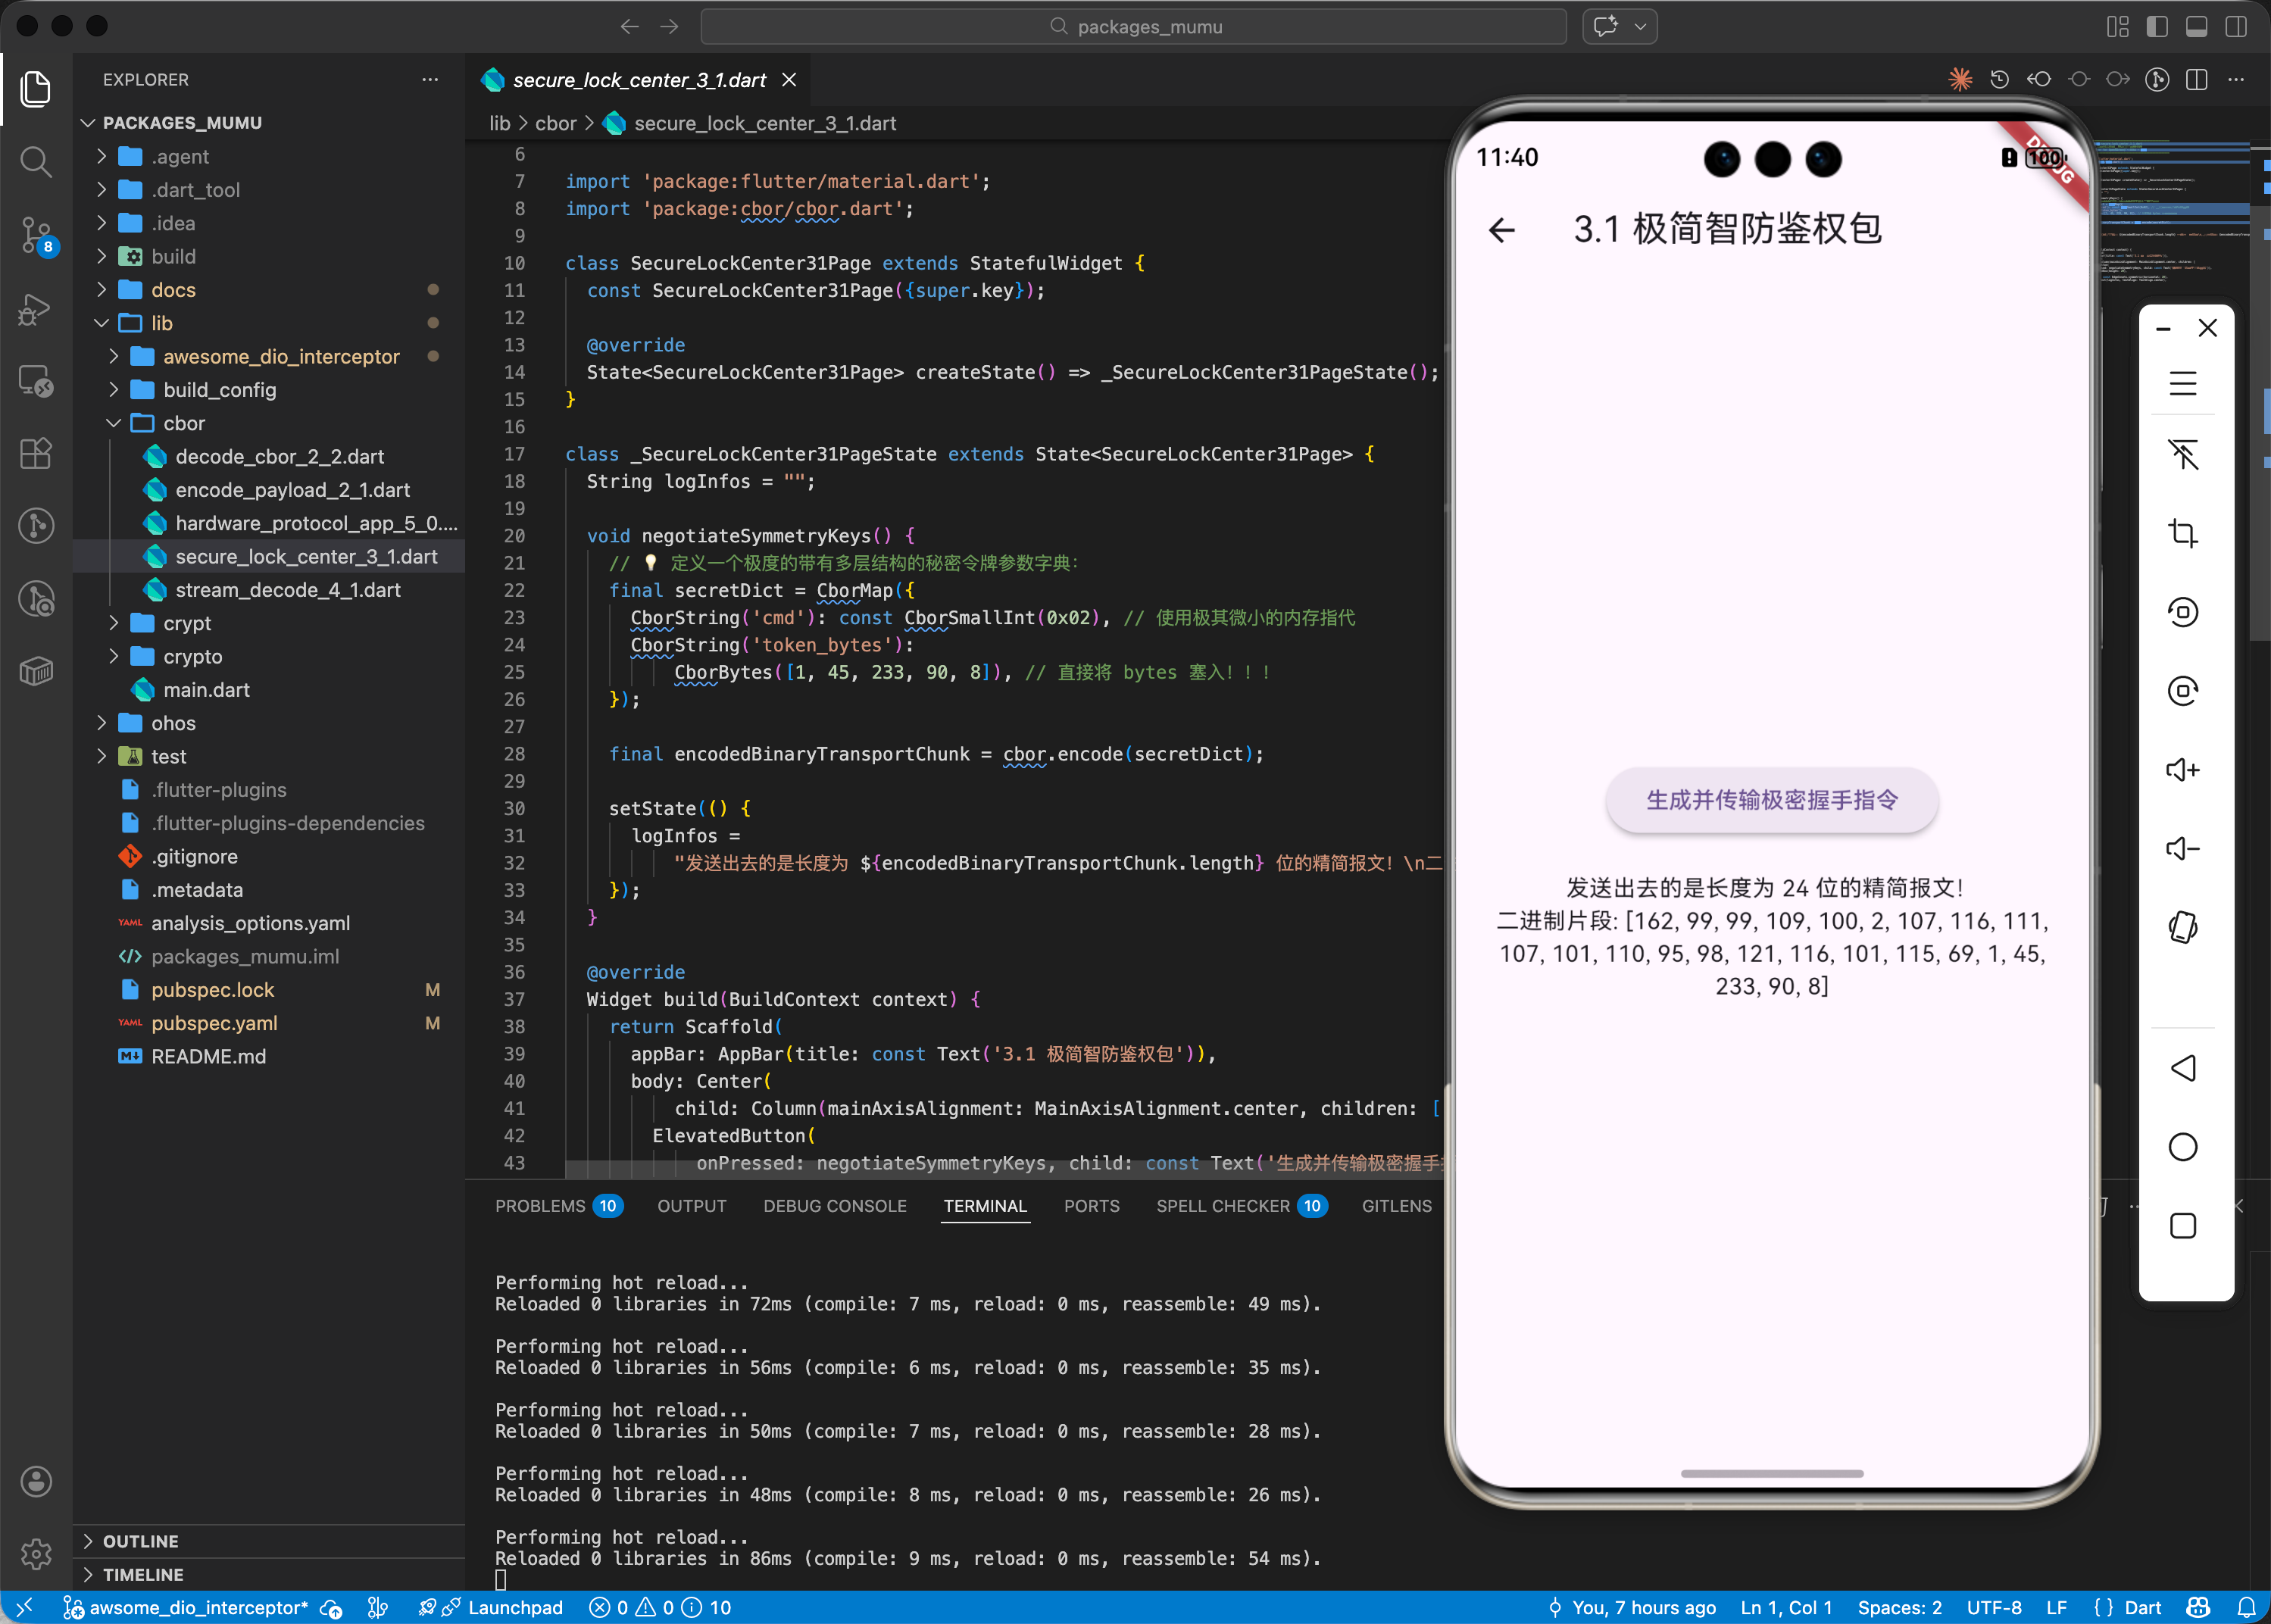Click the notifications bell in status bar
Viewport: 2271px width, 1624px height.
pos(2246,1607)
